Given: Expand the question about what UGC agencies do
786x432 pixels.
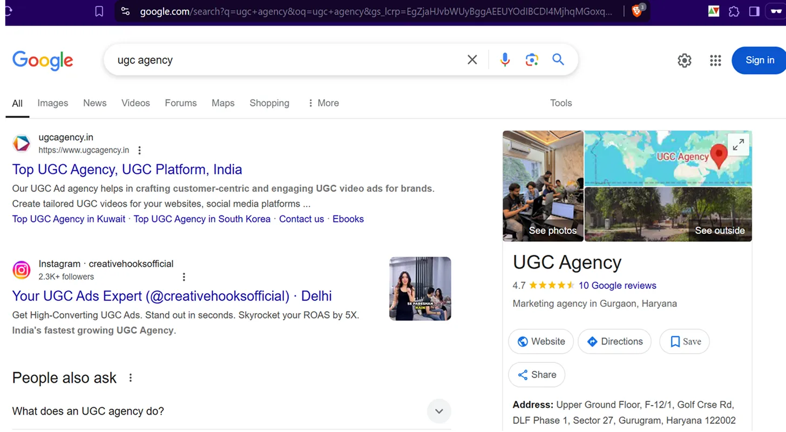Looking at the screenshot, I should 439,411.
